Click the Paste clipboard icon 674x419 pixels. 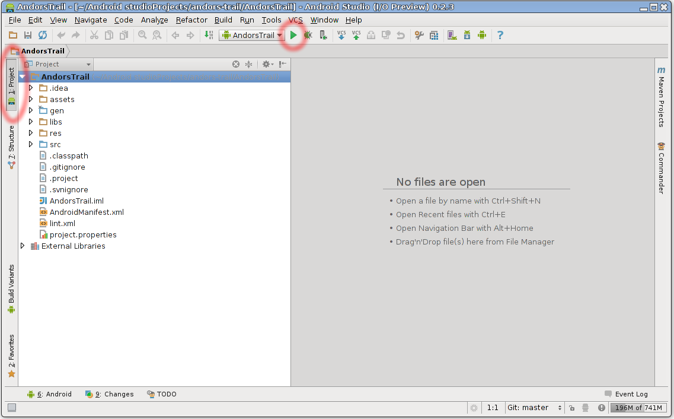(124, 35)
